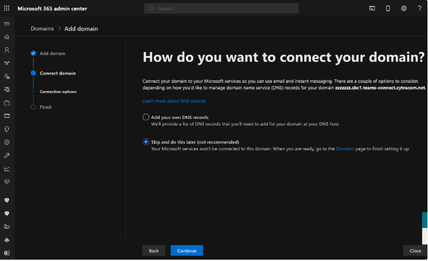Open 'Learn more about DNS records' link

[x=174, y=101]
